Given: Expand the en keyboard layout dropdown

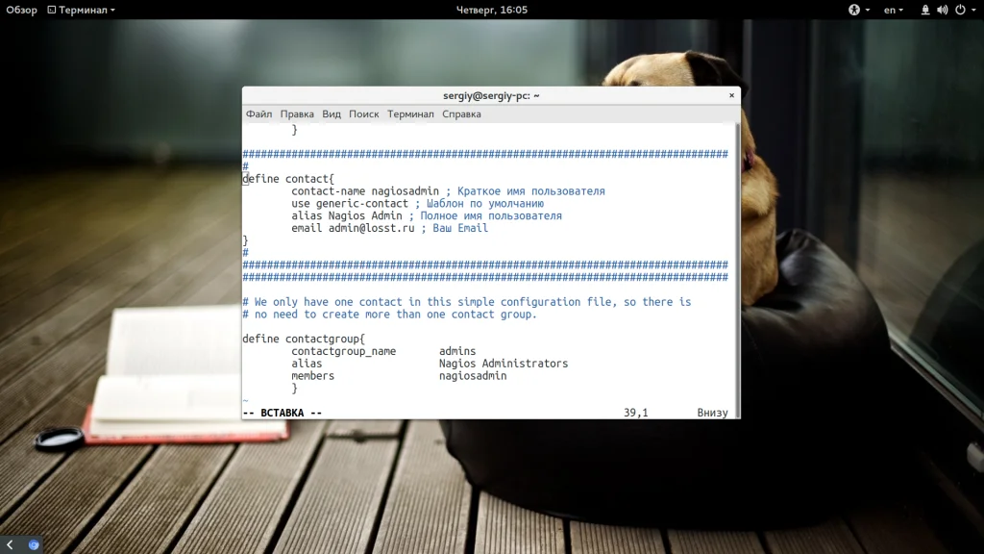Looking at the screenshot, I should (x=894, y=10).
